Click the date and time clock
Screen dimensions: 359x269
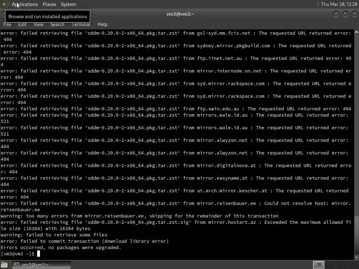click(x=339, y=4)
